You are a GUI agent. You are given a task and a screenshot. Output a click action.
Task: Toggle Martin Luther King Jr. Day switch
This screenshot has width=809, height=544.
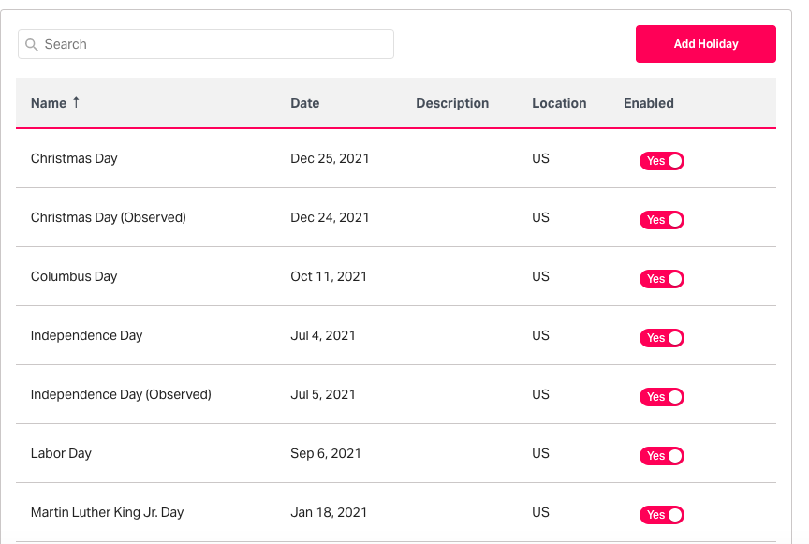pos(662,515)
